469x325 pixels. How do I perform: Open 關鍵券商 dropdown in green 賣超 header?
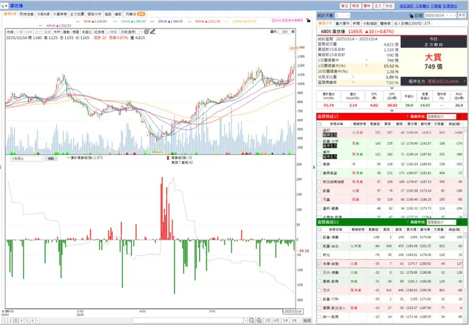click(x=442, y=223)
